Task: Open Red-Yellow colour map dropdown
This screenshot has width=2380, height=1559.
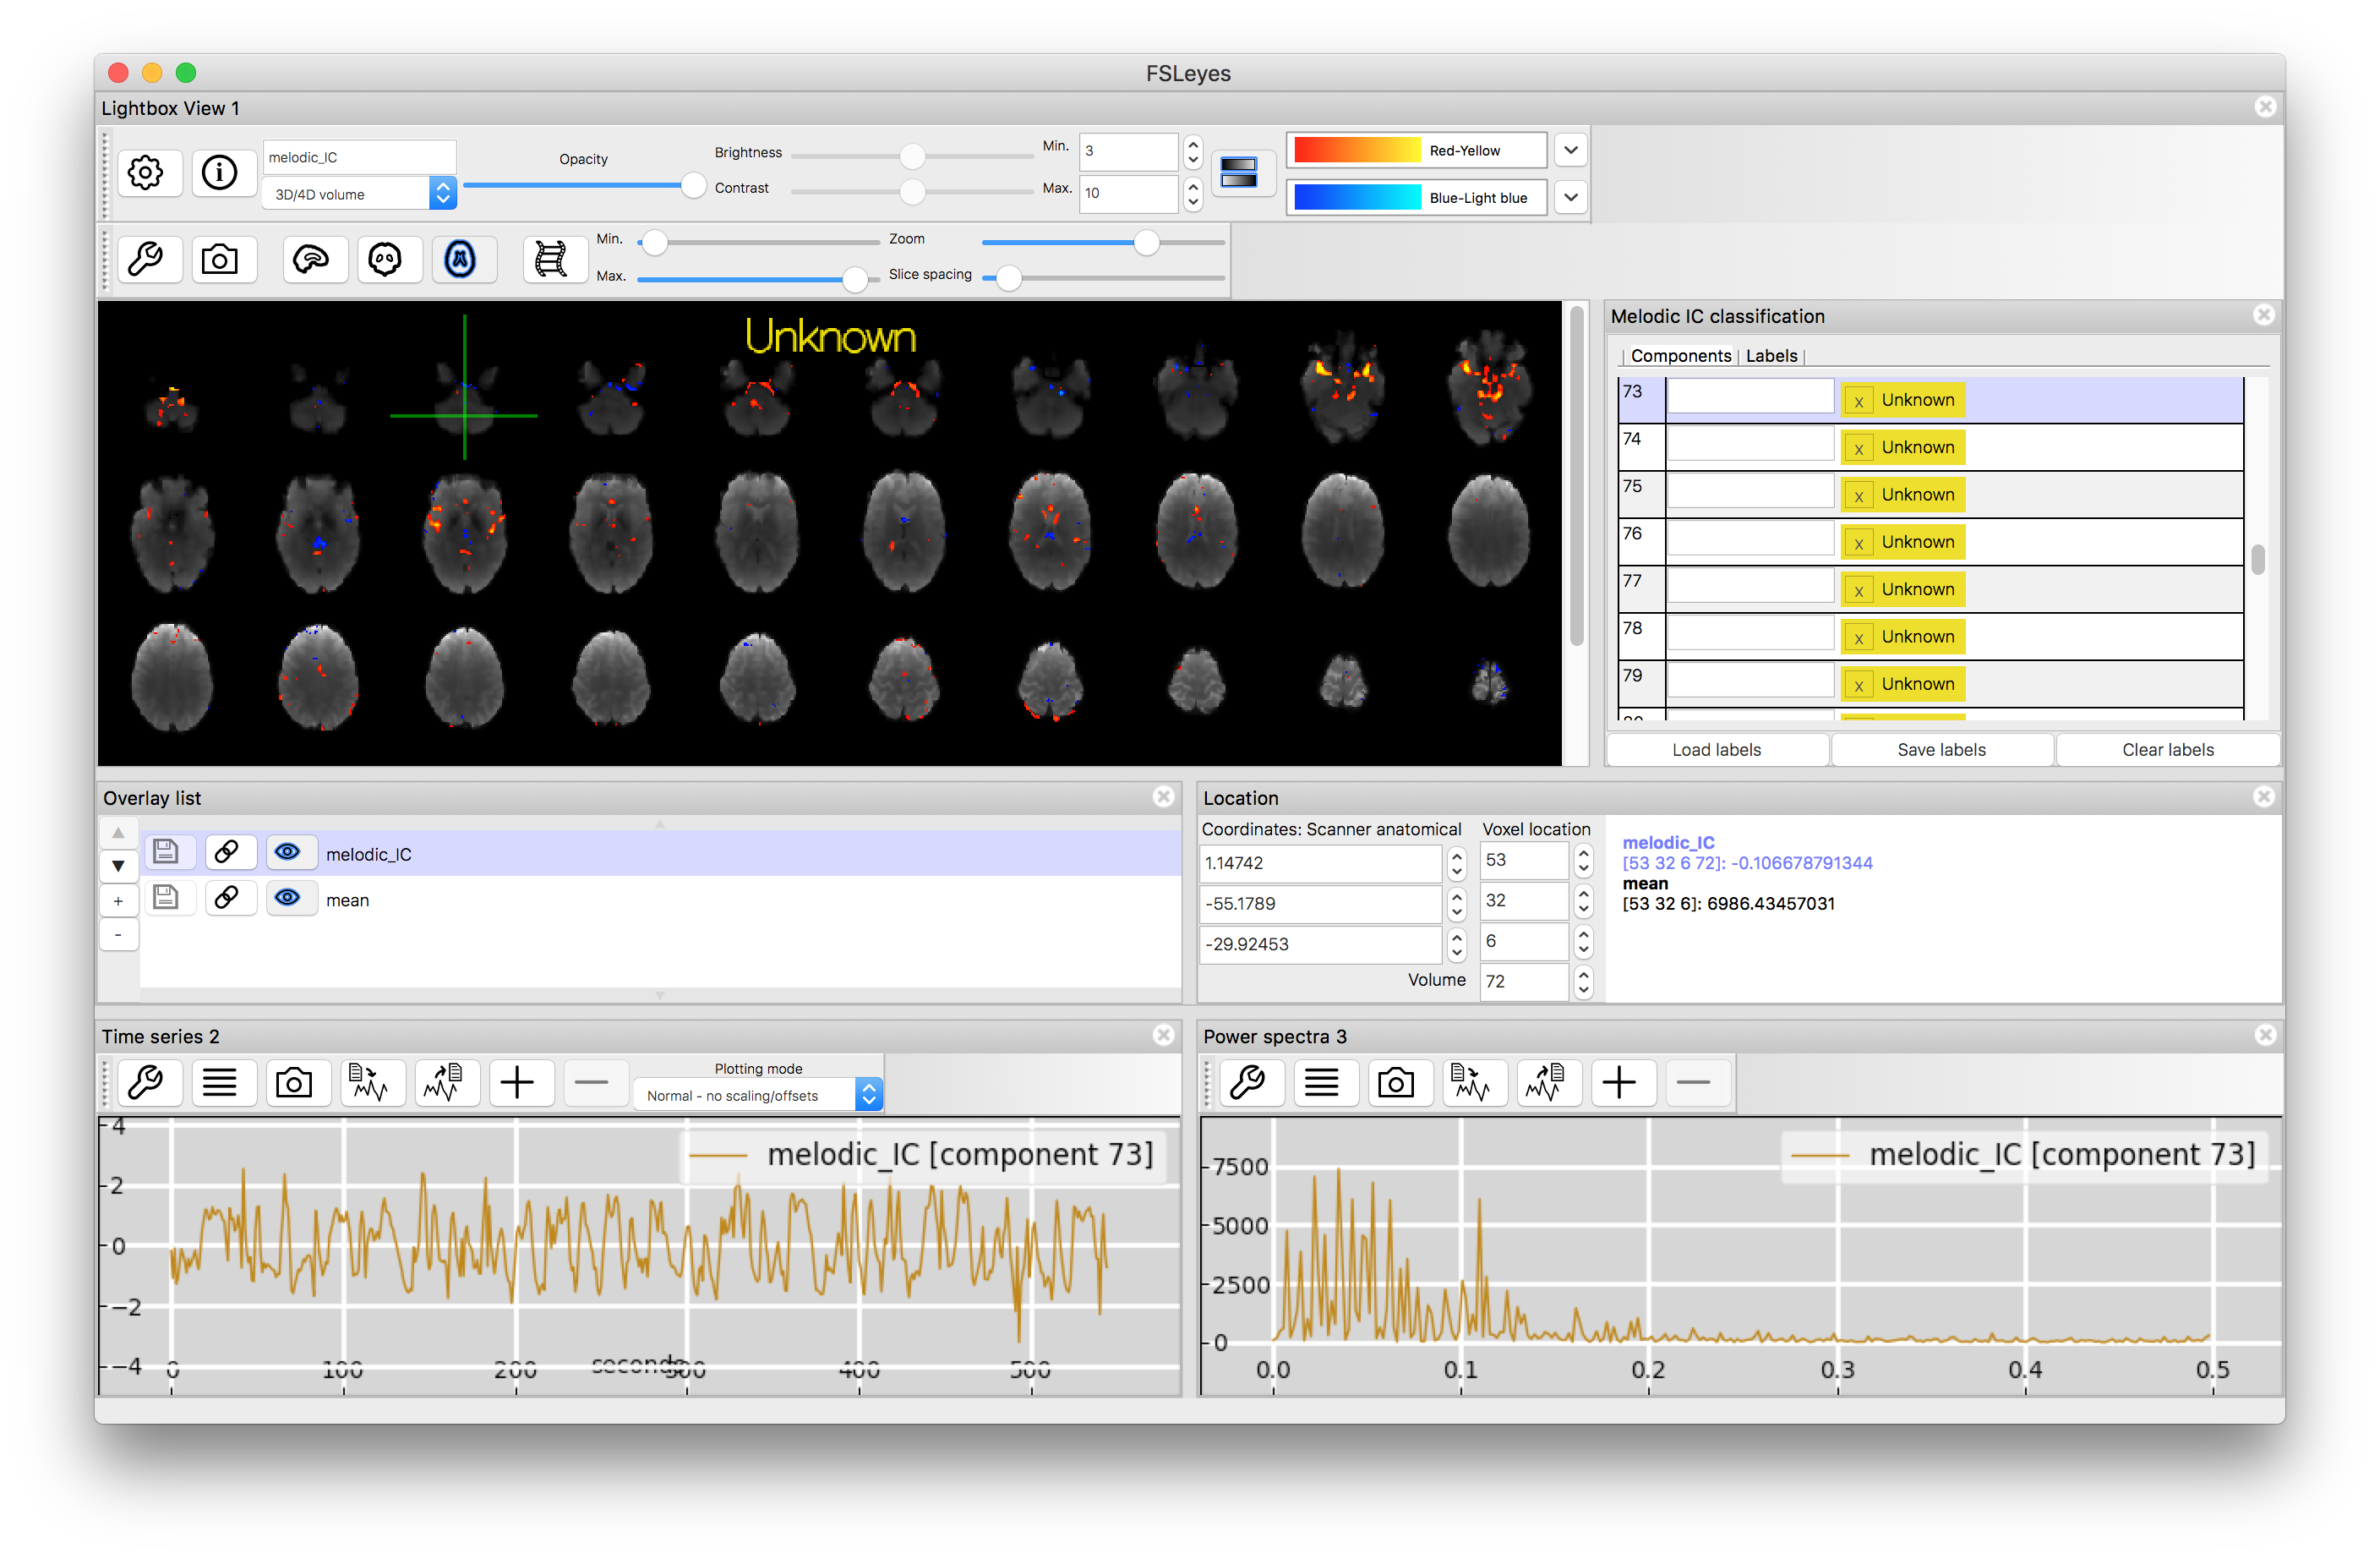Action: click(1571, 150)
